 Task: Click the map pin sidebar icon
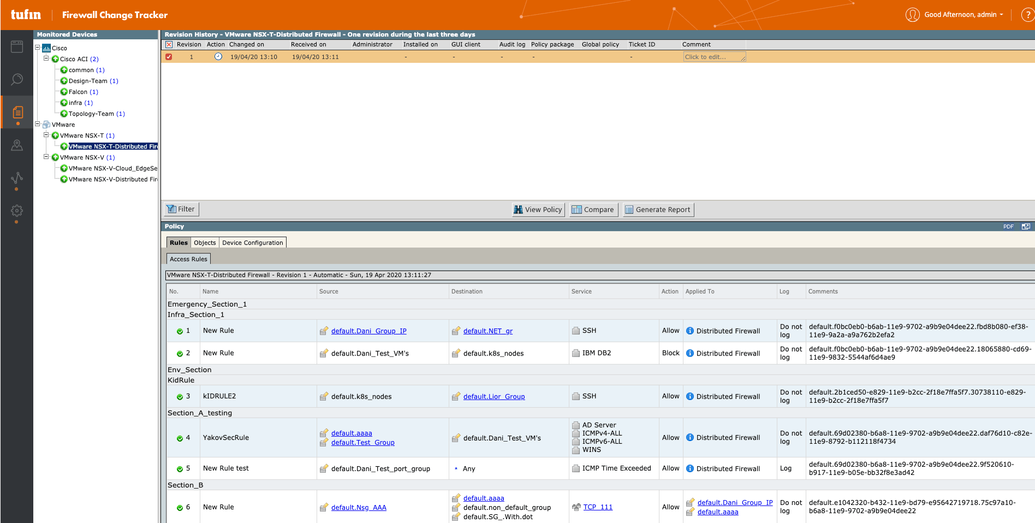(17, 145)
